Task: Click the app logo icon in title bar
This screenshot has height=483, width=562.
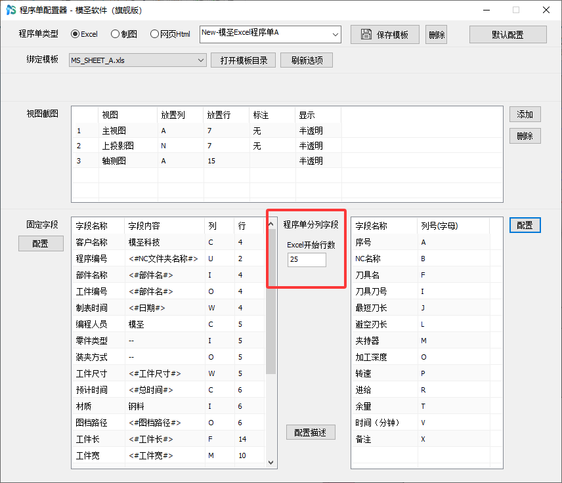Action: (x=11, y=10)
